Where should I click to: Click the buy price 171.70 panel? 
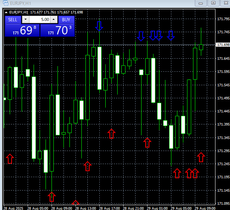[x=57, y=30]
